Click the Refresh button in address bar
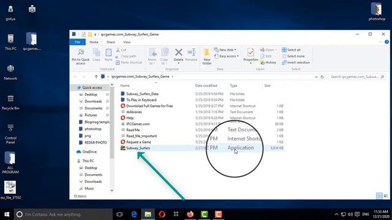Screen dimensions: 392x220 [322, 77]
